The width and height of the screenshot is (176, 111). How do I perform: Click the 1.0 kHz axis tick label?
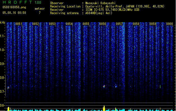[2, 50]
